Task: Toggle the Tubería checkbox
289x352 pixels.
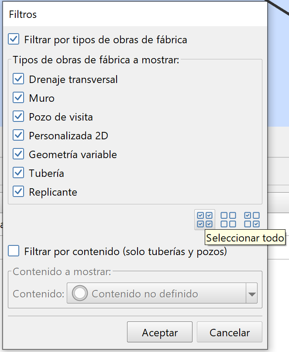Action: tap(18, 173)
